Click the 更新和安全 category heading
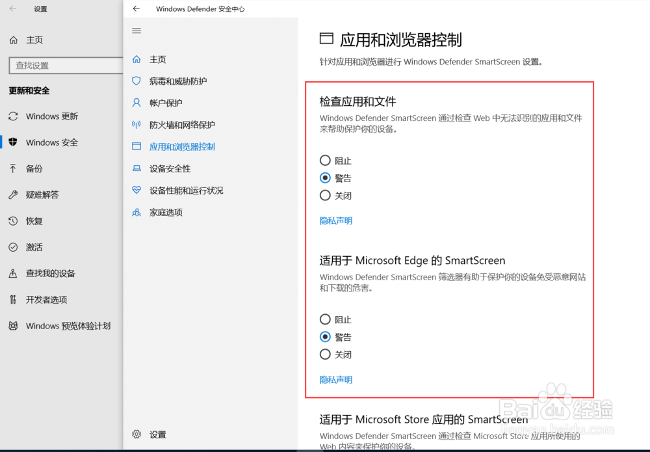The height and width of the screenshot is (452, 650). (x=29, y=90)
